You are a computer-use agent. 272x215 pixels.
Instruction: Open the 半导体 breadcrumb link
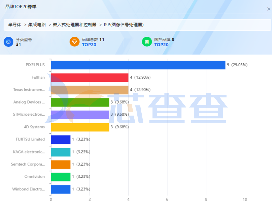15,25
